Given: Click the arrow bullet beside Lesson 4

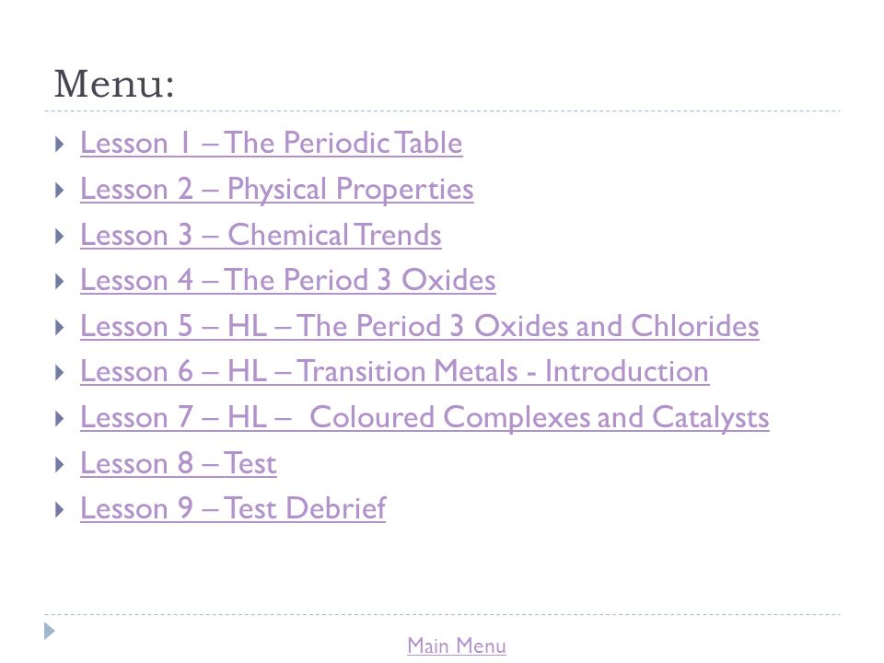Looking at the screenshot, I should (x=60, y=282).
